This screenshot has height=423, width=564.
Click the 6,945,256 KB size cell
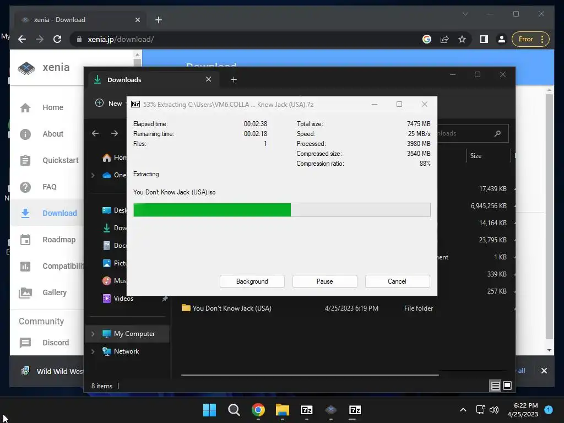(x=489, y=206)
